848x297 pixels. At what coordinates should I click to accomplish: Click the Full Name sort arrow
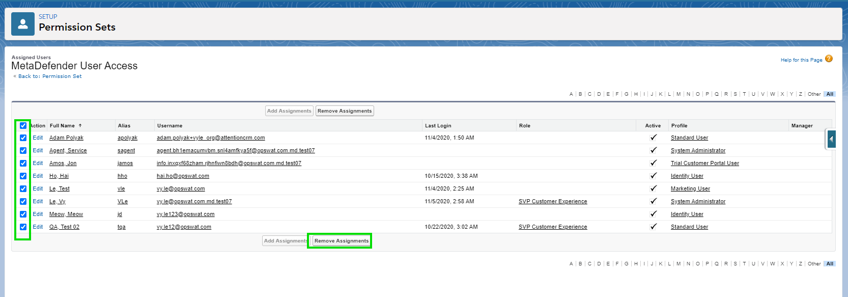click(80, 126)
